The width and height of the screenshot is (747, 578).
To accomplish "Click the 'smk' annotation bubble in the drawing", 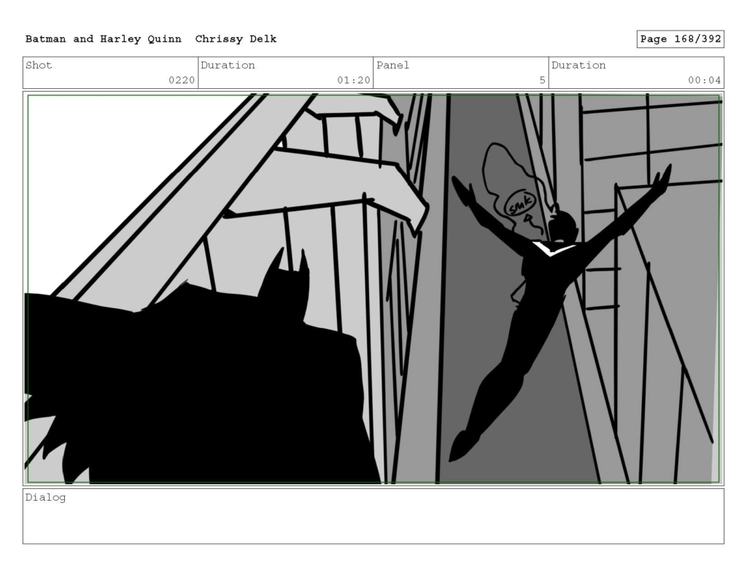I will point(519,204).
